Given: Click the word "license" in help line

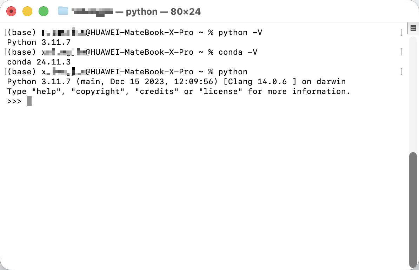Looking at the screenshot, I should coord(221,91).
